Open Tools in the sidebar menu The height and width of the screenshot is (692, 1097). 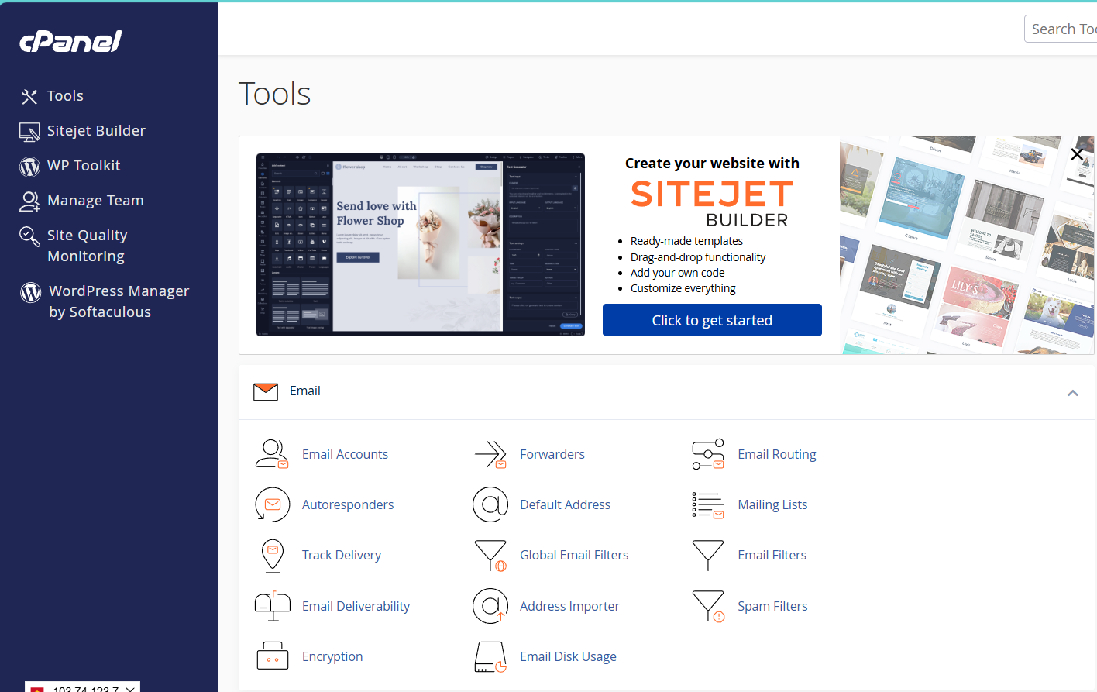pos(65,96)
